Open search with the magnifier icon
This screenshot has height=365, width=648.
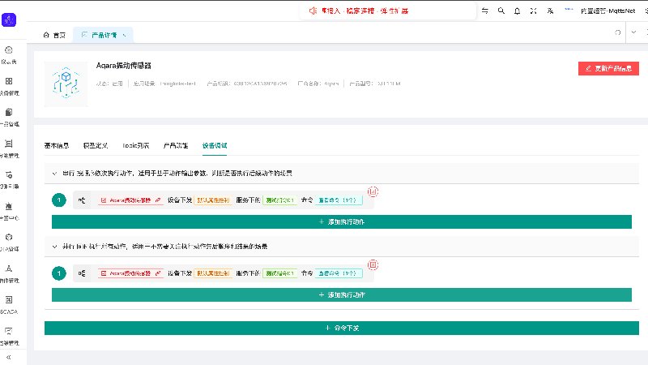pyautogui.click(x=501, y=11)
